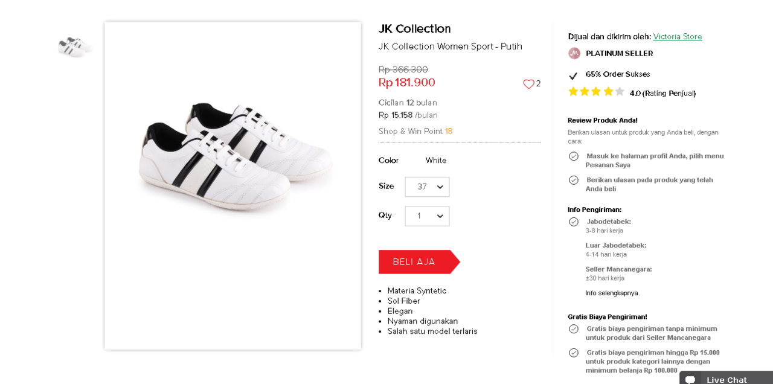Select the shoe thumbnail image

click(x=75, y=46)
